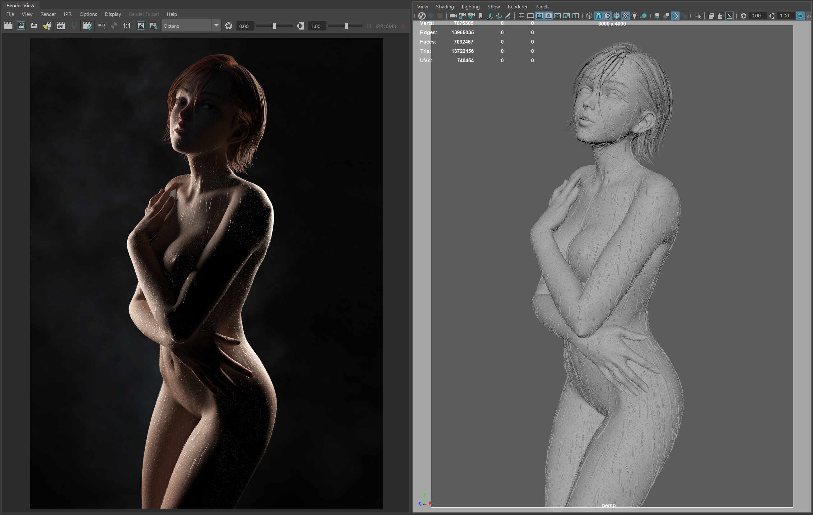Start IPR render with IPR clapperboard icon

click(x=60, y=26)
